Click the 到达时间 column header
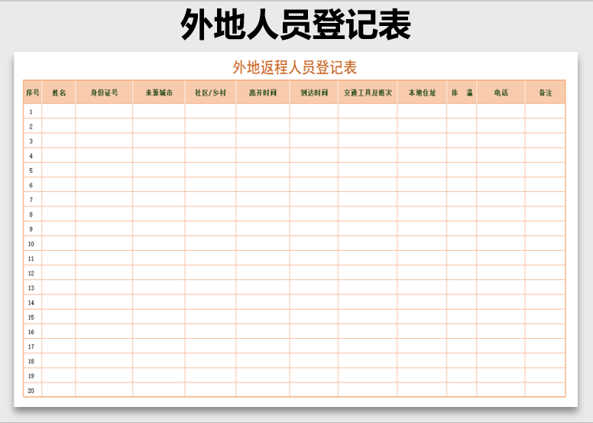Viewport: 593px width, 423px height. click(314, 93)
